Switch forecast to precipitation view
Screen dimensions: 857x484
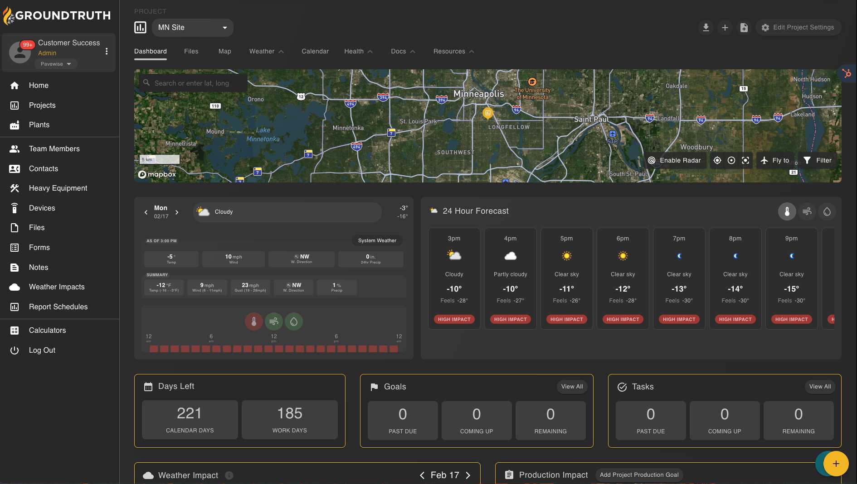pyautogui.click(x=827, y=211)
